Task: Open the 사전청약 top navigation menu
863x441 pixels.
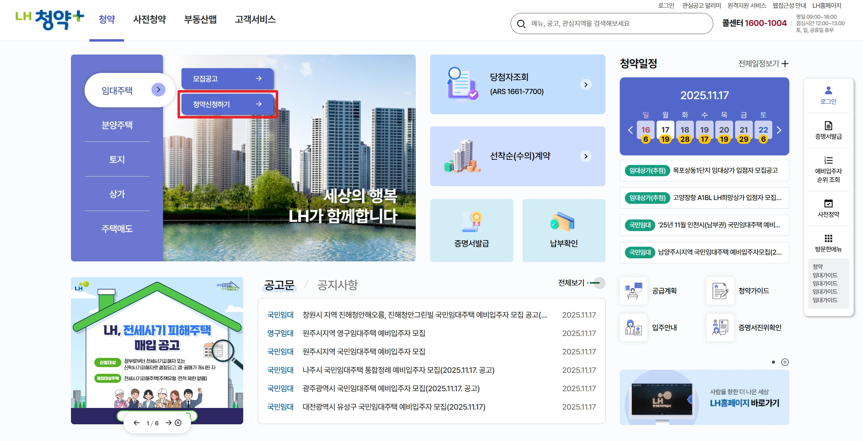Action: [149, 20]
